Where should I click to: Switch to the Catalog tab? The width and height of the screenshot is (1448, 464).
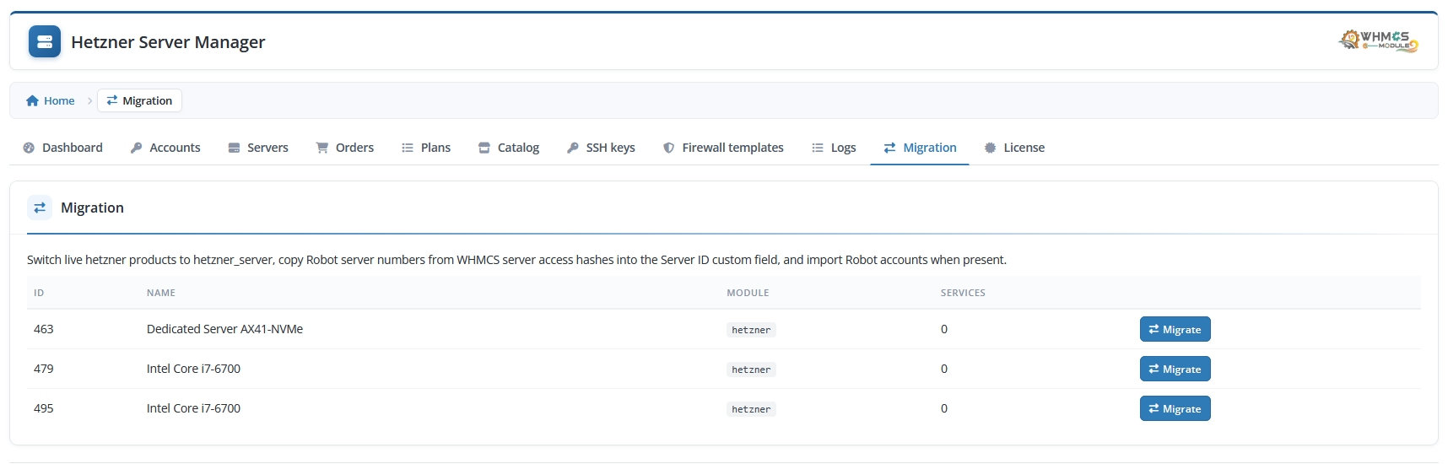509,148
